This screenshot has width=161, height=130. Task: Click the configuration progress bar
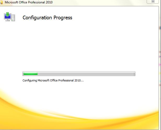[x=79, y=74]
